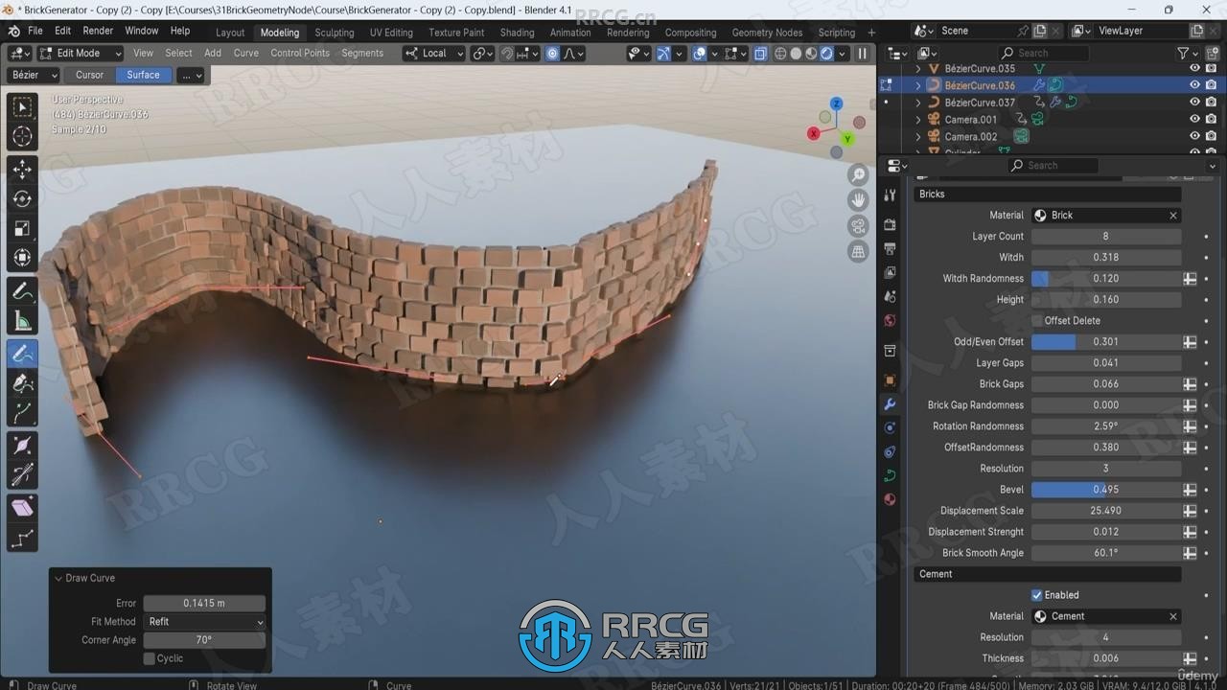The height and width of the screenshot is (690, 1227).
Task: Click the zoom viewport gizmo icon
Action: (x=858, y=174)
